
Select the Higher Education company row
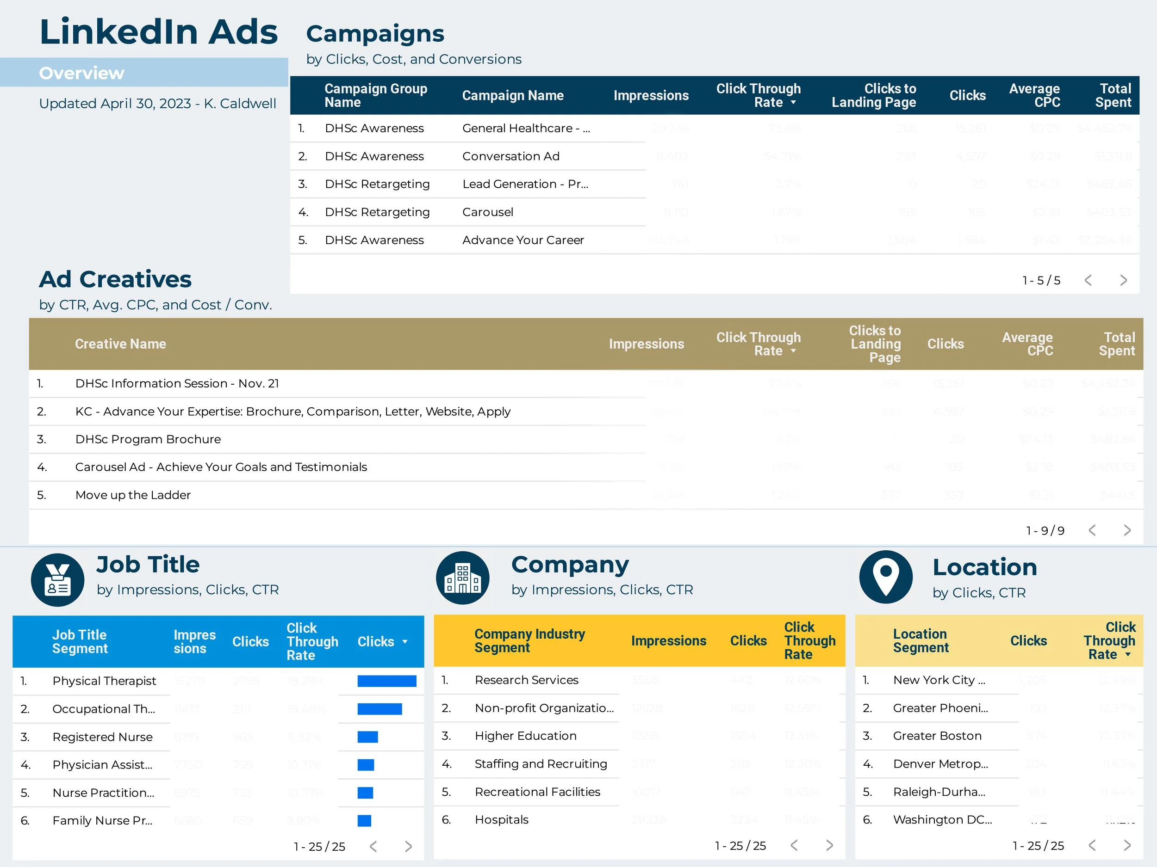click(x=525, y=736)
